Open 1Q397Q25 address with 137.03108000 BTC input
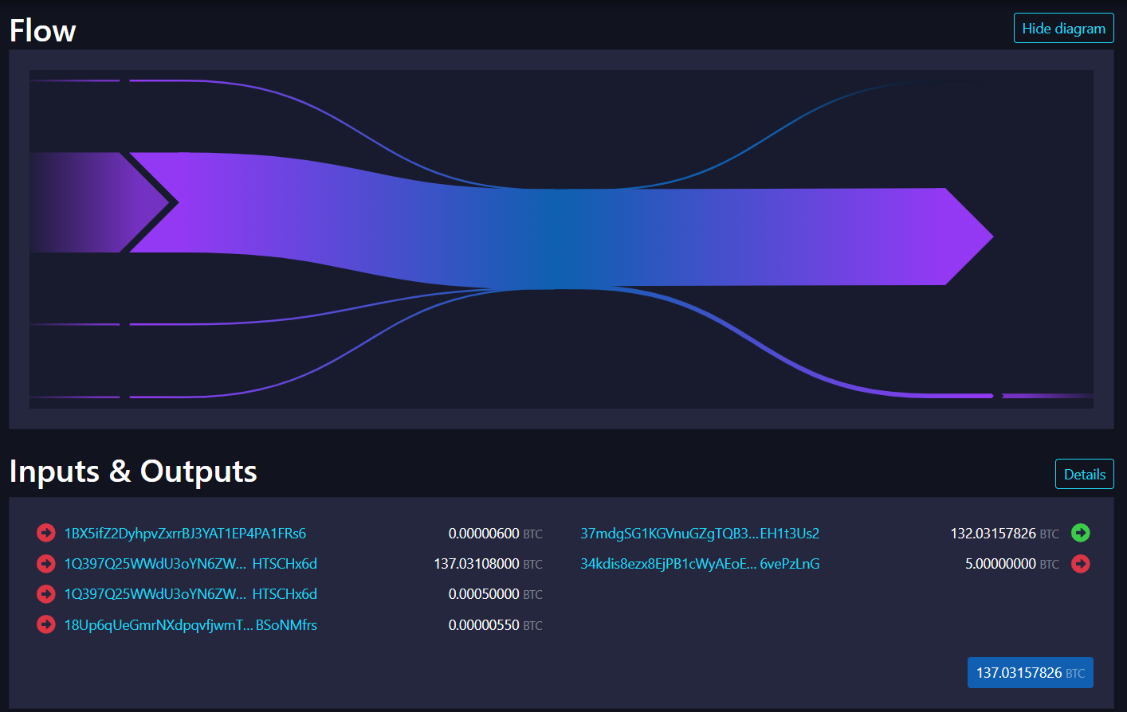 190,564
